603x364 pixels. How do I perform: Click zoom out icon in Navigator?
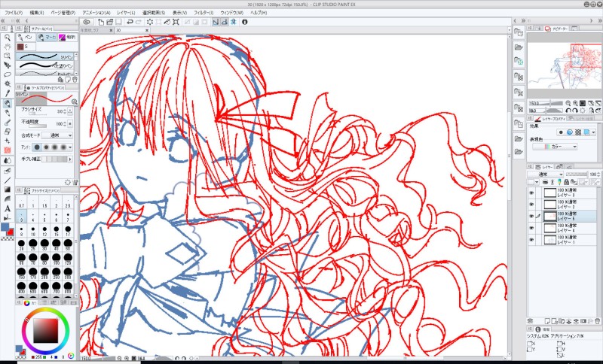point(568,103)
